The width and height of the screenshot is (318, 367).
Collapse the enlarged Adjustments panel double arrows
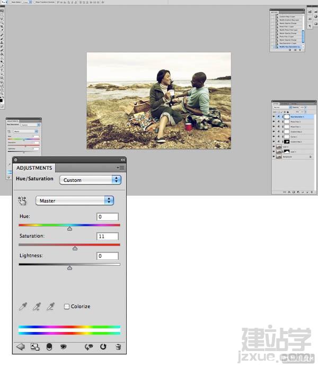click(122, 160)
